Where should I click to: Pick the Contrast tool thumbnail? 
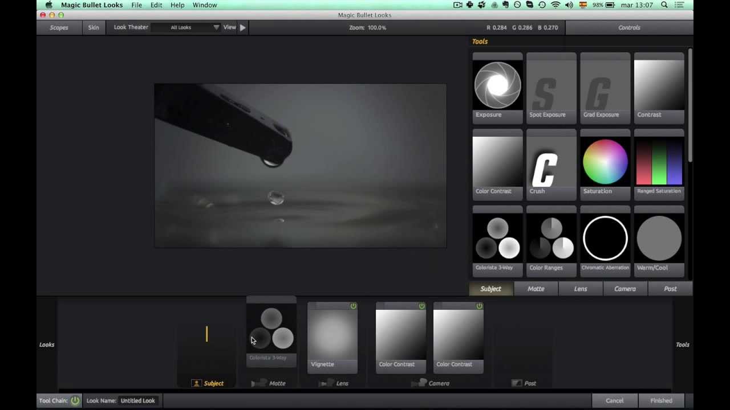tap(659, 88)
